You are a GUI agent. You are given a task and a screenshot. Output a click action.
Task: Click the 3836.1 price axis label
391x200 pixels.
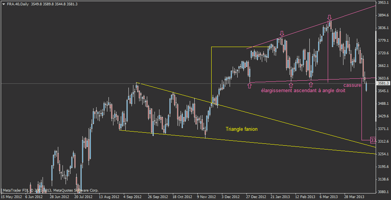(383, 28)
